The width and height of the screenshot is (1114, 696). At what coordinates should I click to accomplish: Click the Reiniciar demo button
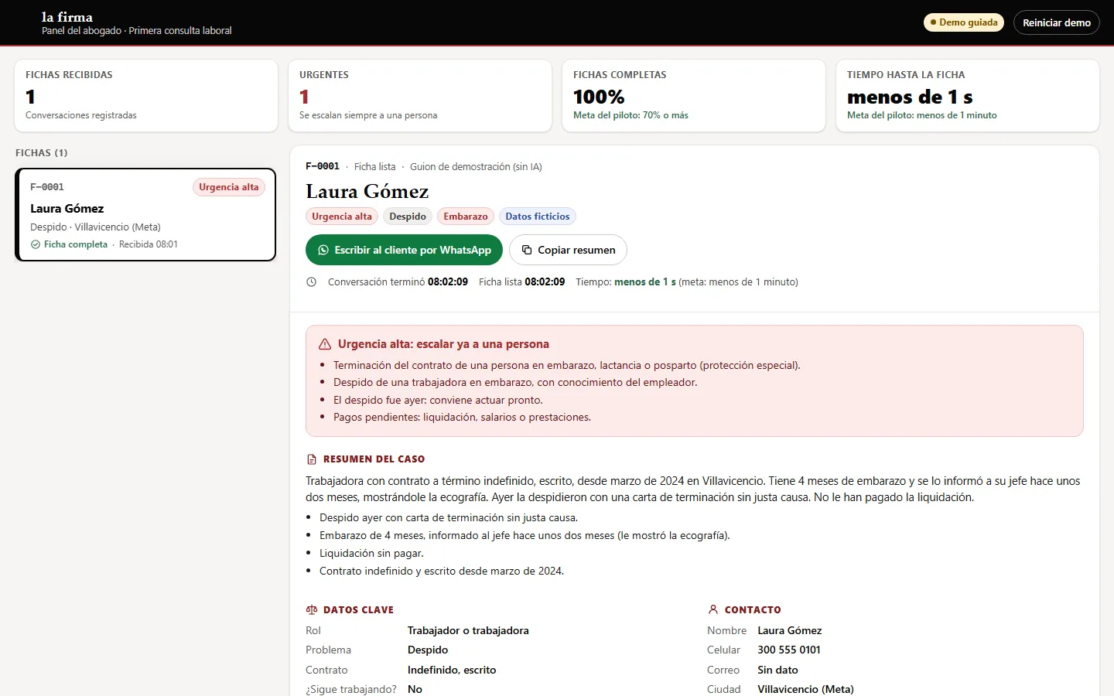[x=1057, y=22]
